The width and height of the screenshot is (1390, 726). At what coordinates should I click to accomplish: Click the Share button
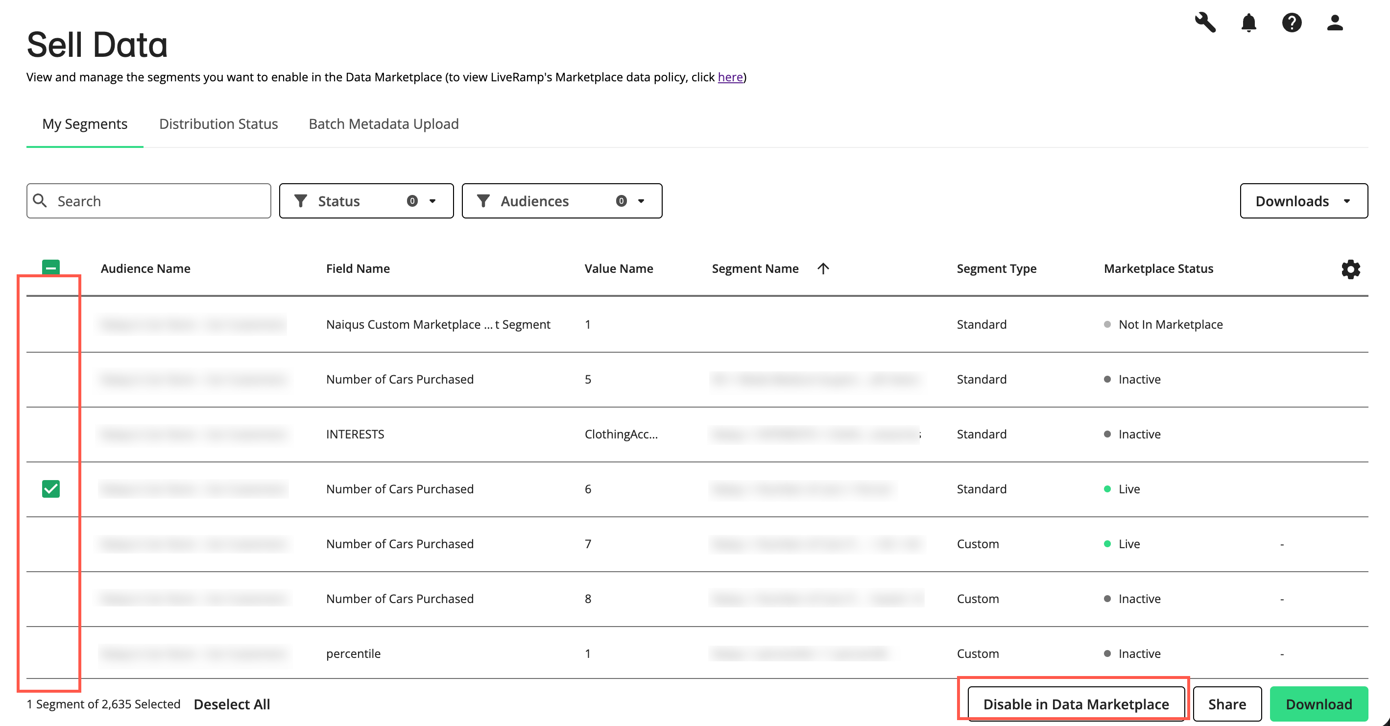1227,704
